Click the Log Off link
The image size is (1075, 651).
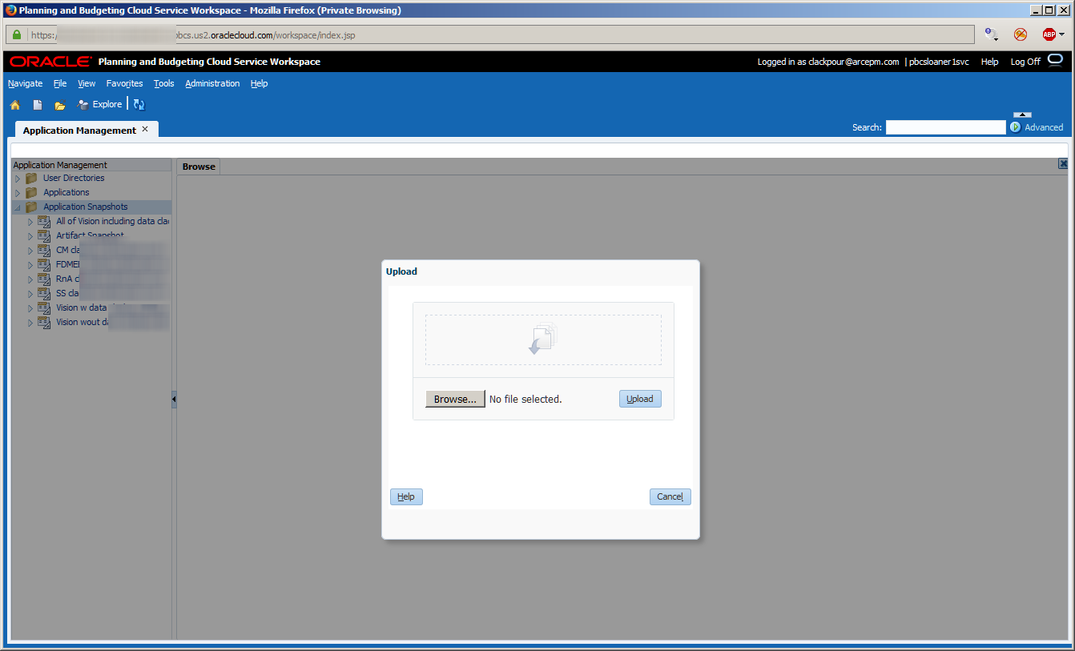(1025, 62)
